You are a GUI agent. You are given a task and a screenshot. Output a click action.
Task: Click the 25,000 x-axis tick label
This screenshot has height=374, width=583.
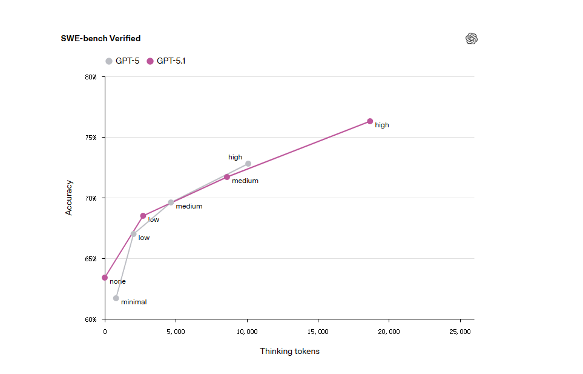tap(460, 332)
